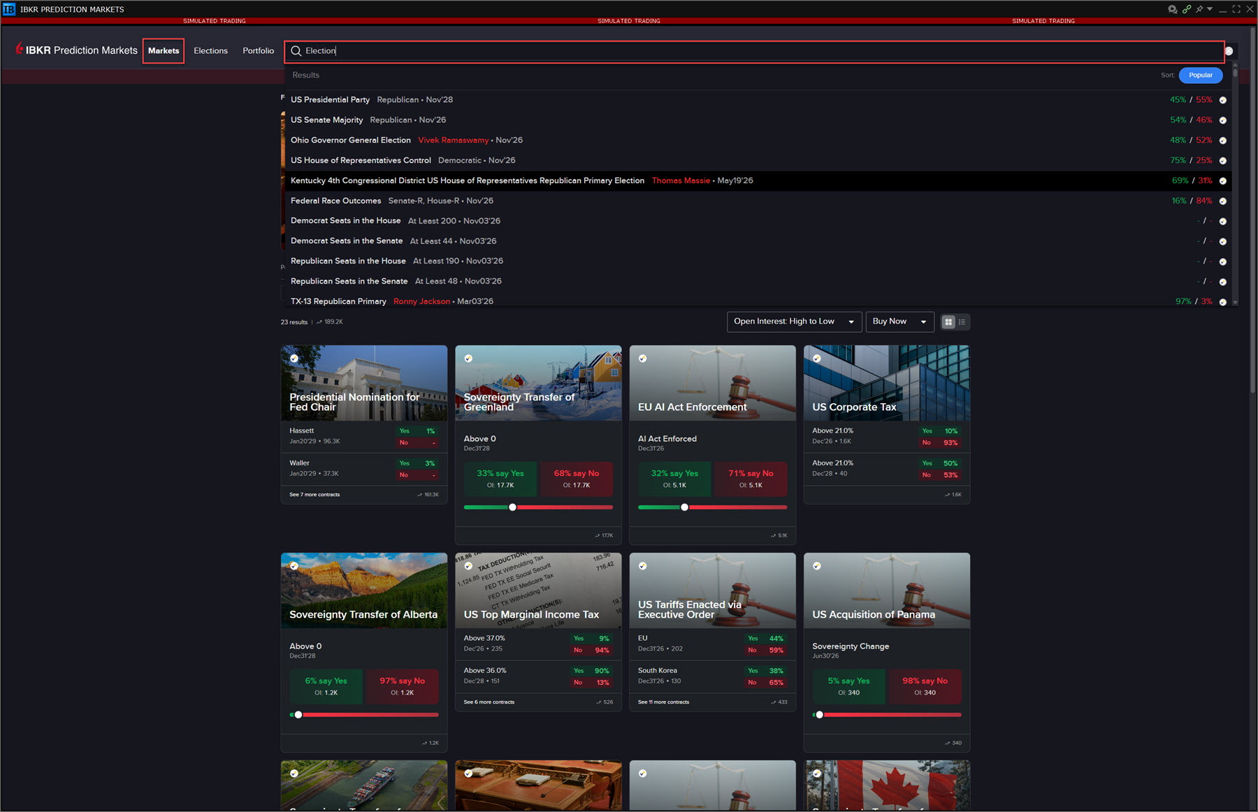Buy 98% say No on Panama card
Viewport: 1258px width, 812px height.
tap(925, 686)
